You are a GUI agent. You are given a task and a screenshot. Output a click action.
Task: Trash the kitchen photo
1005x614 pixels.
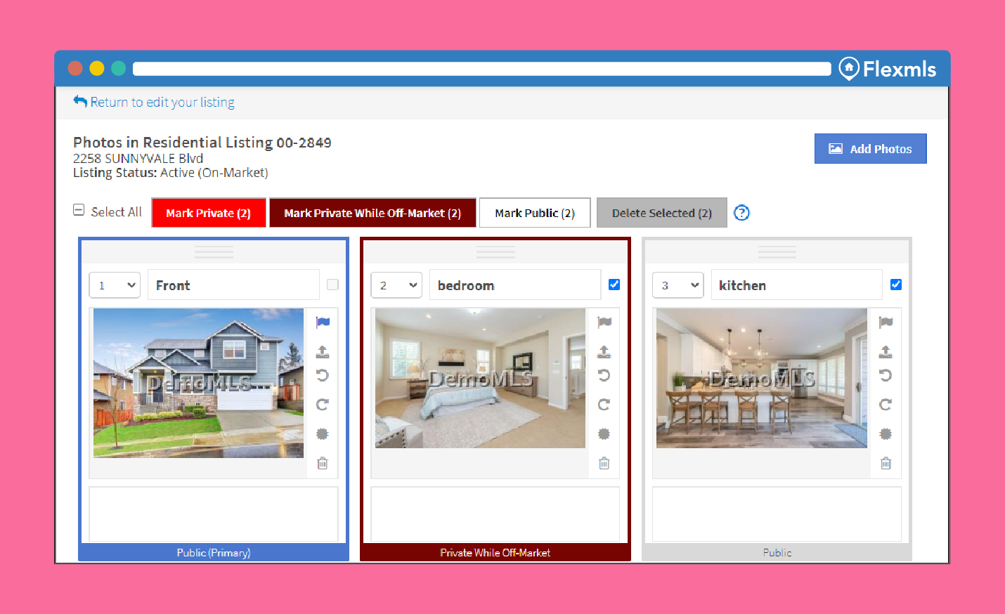(886, 463)
